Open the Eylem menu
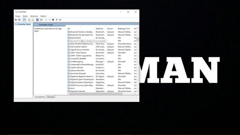Screen dimensions: 240x135 (x=25, y=16)
